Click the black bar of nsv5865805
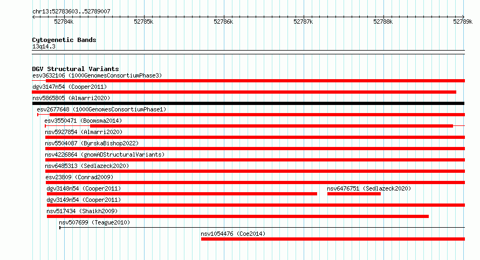This screenshot has width=480, height=260. click(x=248, y=103)
